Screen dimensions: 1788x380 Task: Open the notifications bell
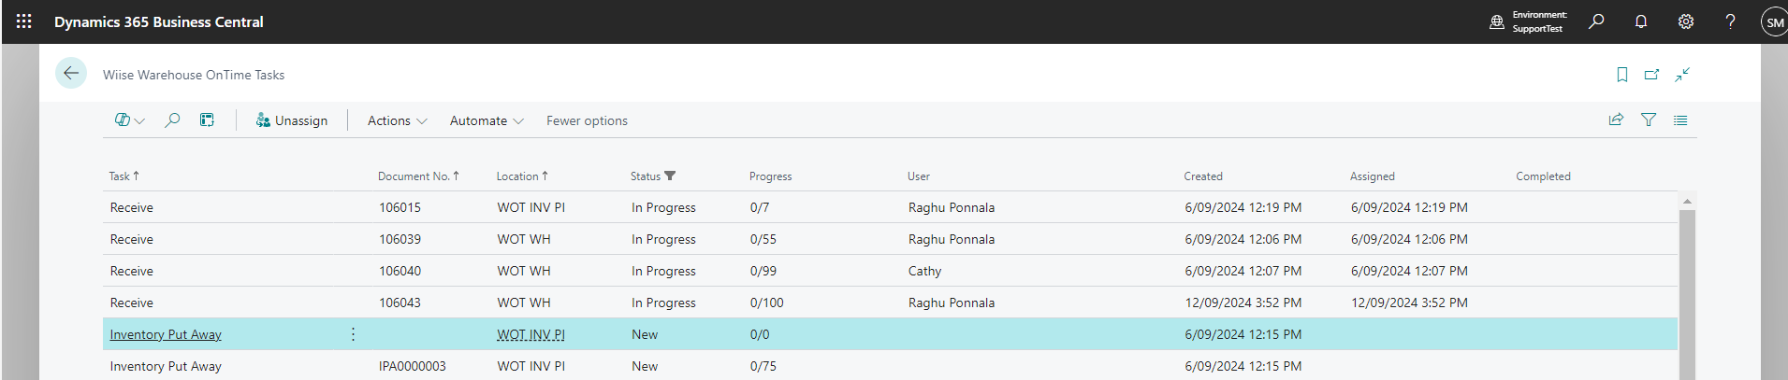click(1641, 21)
